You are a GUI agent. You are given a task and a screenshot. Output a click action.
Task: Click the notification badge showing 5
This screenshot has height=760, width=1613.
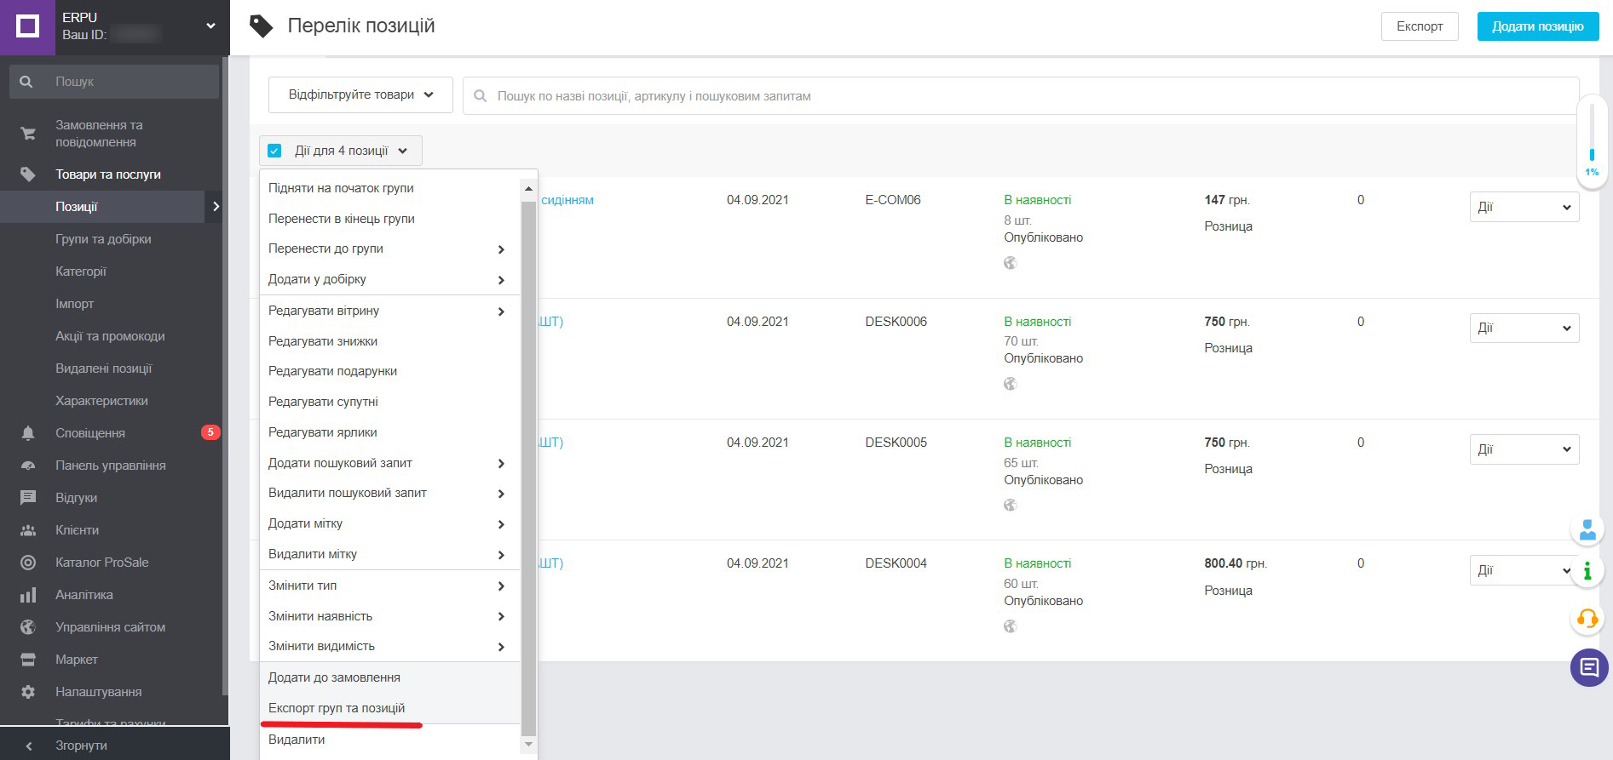210,432
